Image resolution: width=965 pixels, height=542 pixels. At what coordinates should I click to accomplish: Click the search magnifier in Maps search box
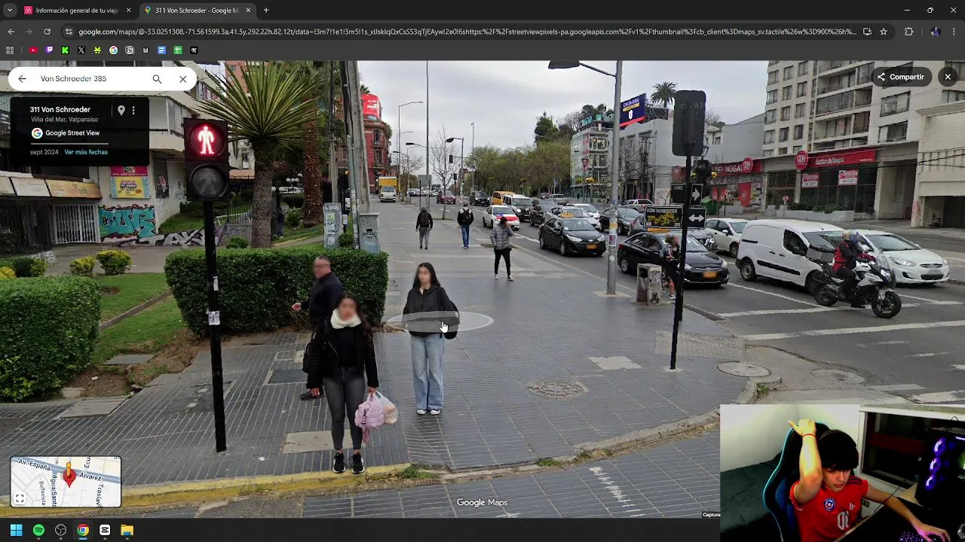[157, 78]
